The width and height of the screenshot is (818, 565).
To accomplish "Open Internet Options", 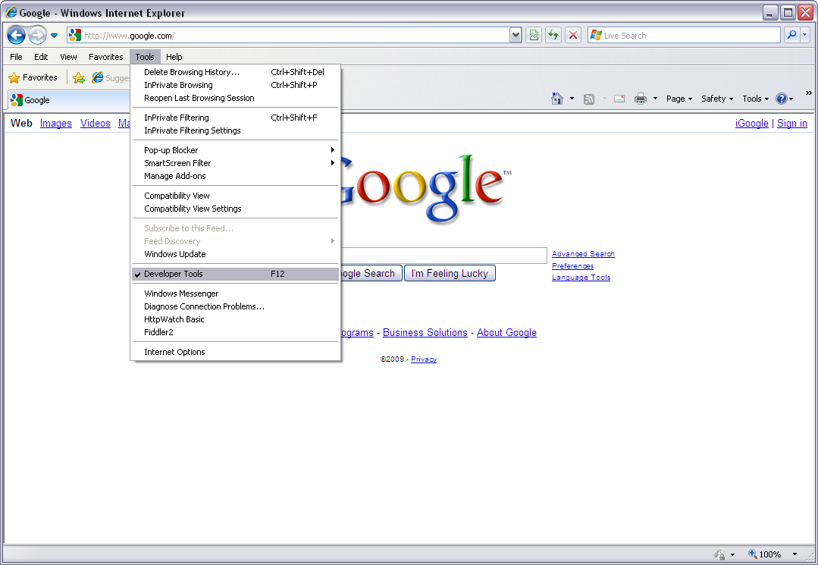I will [x=235, y=352].
